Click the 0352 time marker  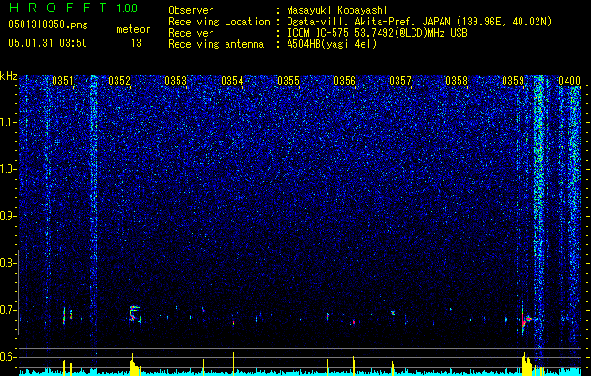tap(119, 81)
